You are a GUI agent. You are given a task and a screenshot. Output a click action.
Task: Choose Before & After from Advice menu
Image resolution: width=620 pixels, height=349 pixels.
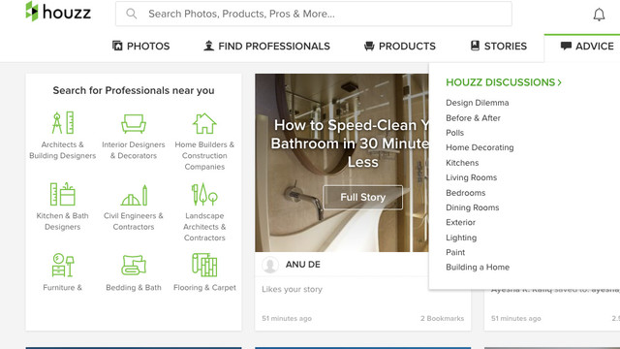click(x=473, y=118)
